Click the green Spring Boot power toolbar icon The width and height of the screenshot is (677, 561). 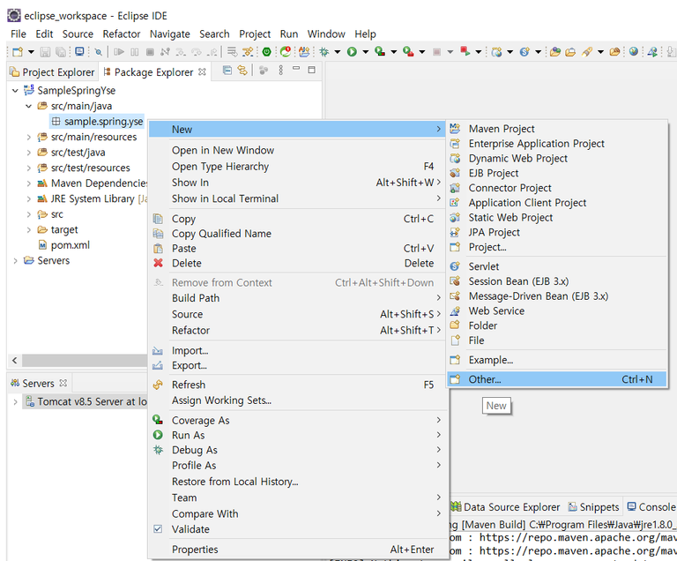[267, 52]
